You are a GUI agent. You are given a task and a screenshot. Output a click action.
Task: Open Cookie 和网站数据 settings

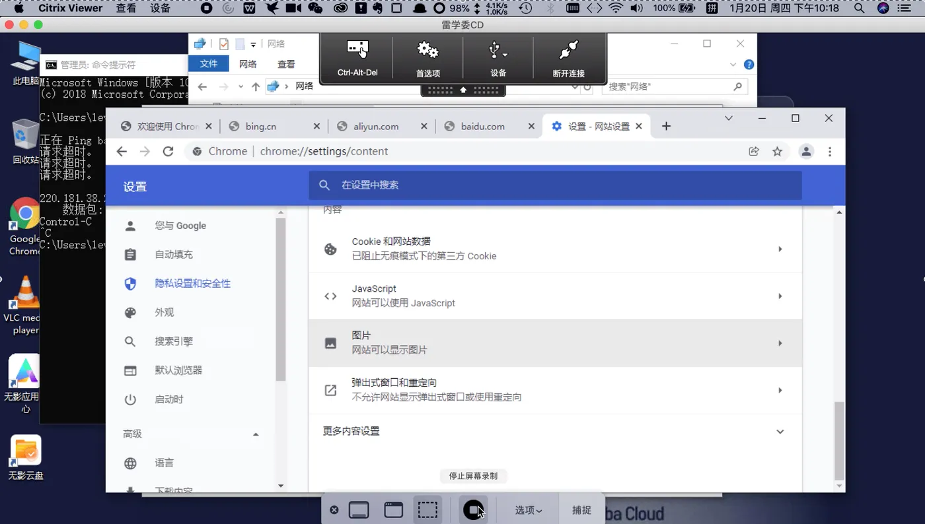click(555, 249)
